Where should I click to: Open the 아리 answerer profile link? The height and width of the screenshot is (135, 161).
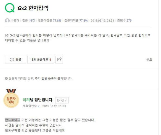click(x=26, y=100)
